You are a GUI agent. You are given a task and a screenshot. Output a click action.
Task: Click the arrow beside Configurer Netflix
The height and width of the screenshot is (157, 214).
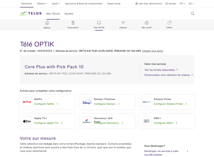point(57,104)
